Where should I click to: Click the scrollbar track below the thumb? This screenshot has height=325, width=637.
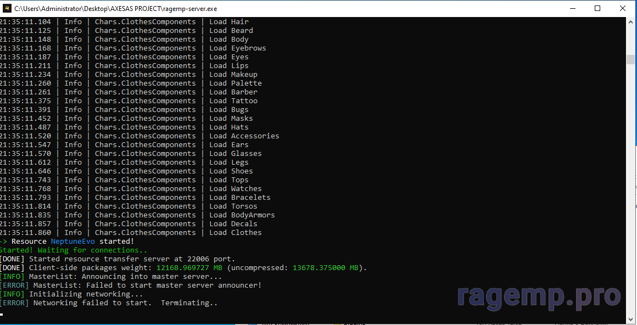tap(631, 192)
